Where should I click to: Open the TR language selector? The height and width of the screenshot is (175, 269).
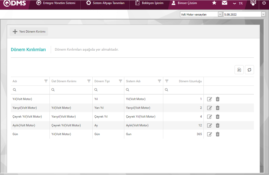point(238,3)
